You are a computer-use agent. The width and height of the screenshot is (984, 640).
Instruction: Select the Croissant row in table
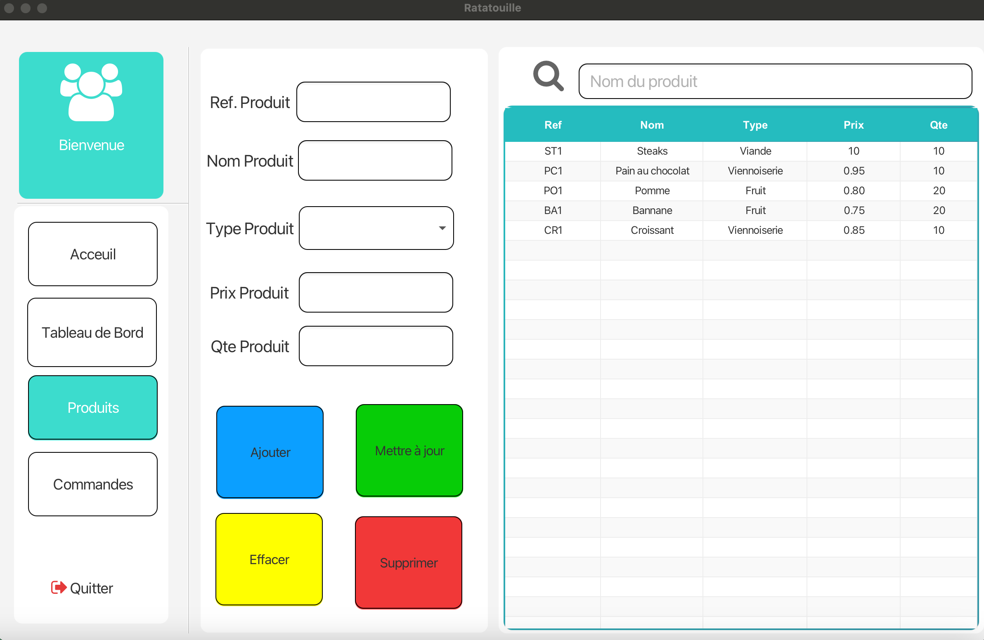point(652,230)
